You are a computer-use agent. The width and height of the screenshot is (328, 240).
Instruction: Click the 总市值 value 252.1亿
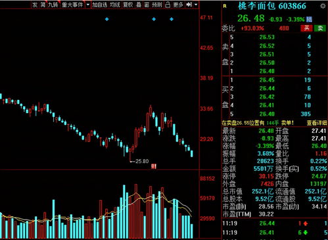263,191
